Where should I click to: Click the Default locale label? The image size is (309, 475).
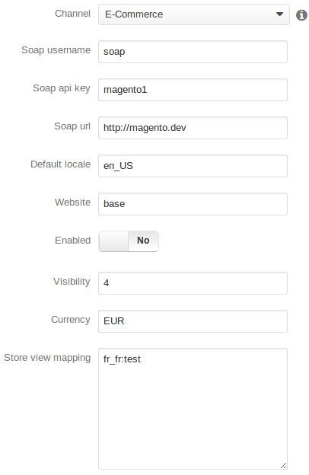[60, 164]
